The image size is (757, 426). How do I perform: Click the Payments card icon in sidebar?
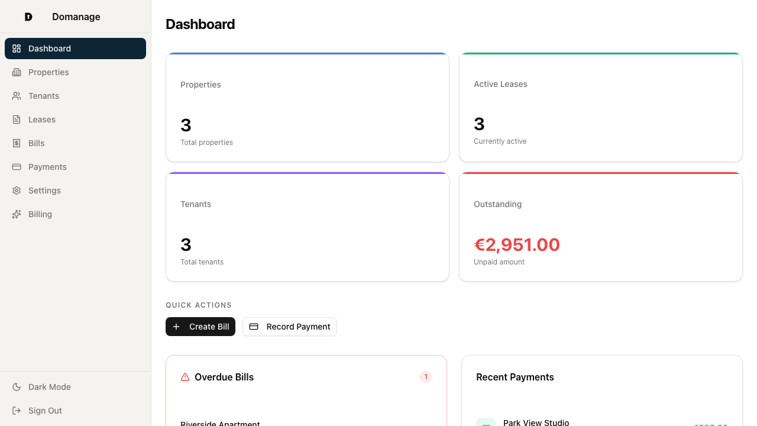tap(16, 166)
